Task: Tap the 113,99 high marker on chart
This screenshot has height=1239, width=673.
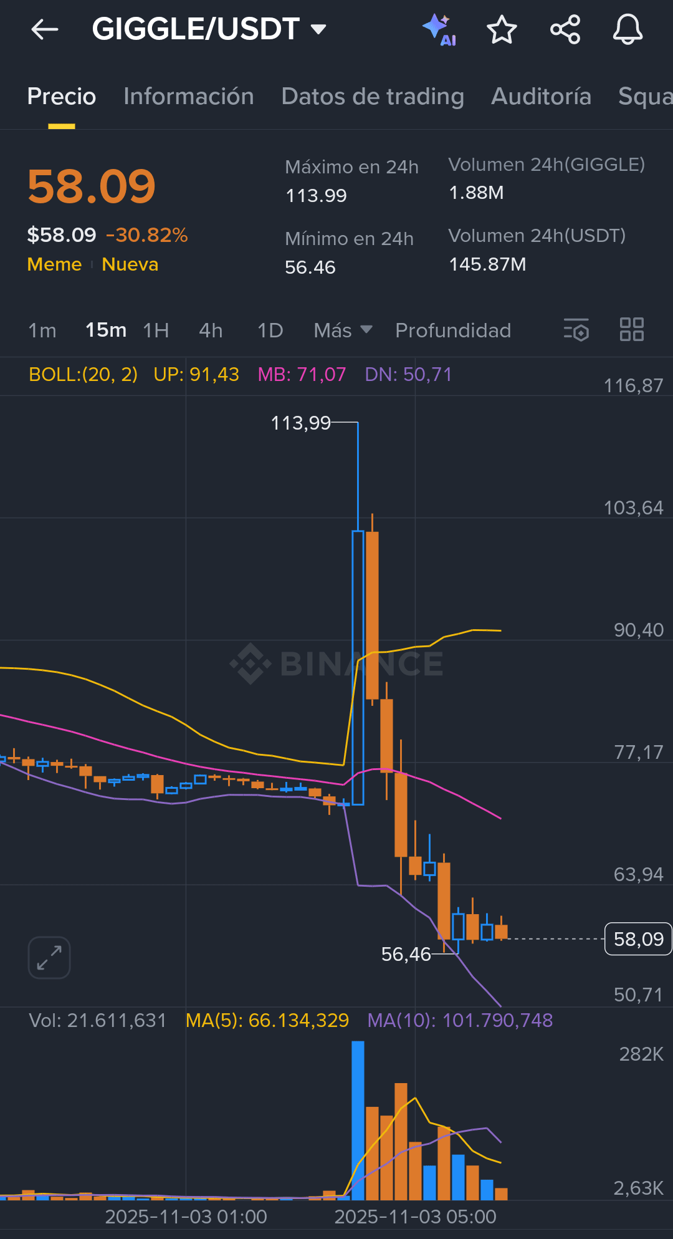Action: [301, 423]
